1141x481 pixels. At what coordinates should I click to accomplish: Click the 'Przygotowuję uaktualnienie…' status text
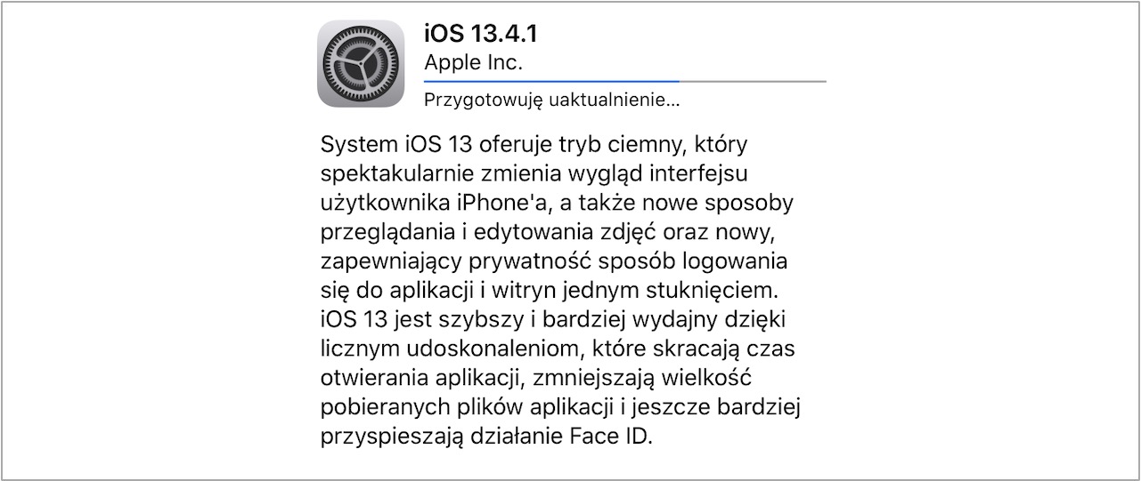coord(552,100)
